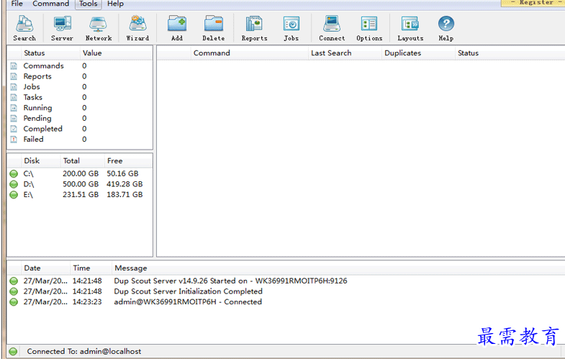The image size is (565, 359).
Task: Click the green indicator for disk C:\
Action: 14,174
